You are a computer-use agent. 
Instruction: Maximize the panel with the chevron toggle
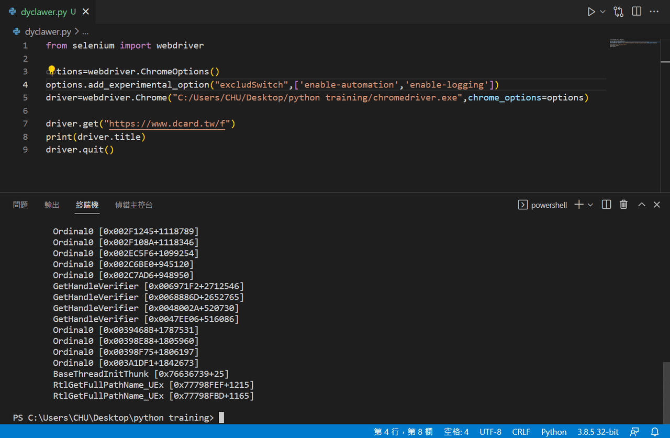point(641,205)
